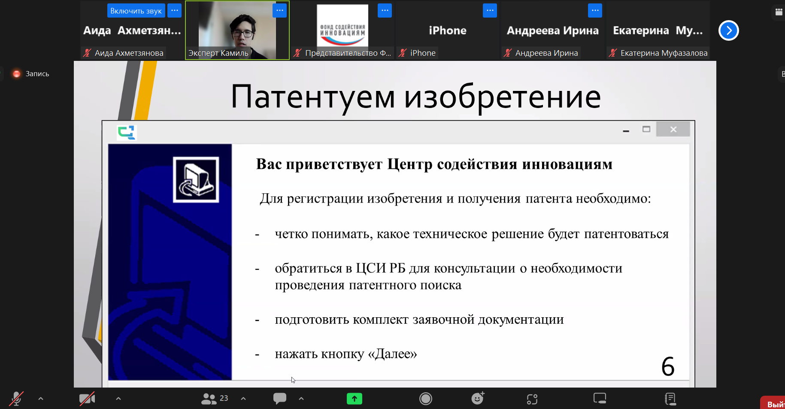Expand audio settings arrow next to microphone

tap(41, 399)
